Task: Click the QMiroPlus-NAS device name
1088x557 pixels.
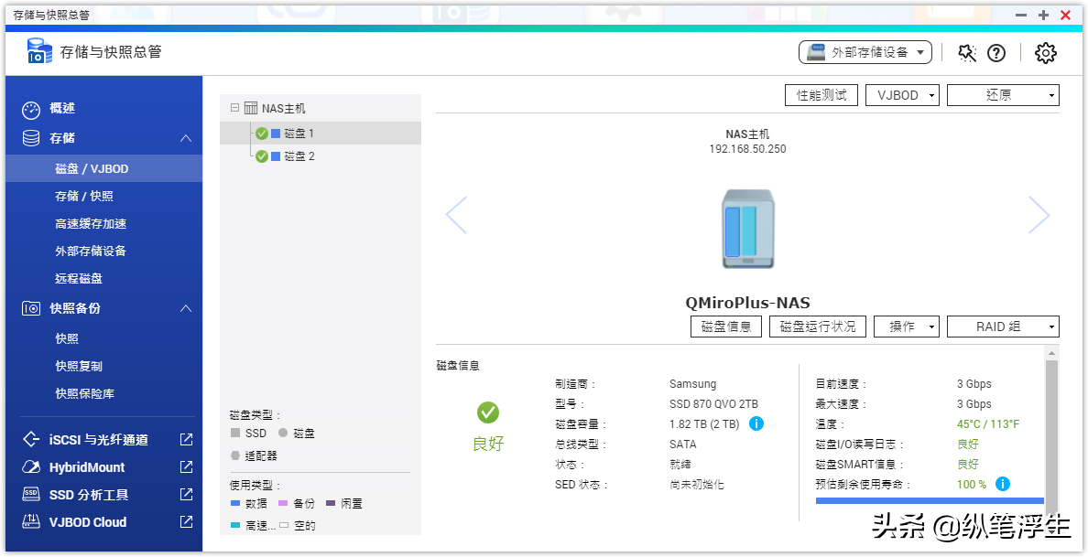Action: pyautogui.click(x=747, y=303)
